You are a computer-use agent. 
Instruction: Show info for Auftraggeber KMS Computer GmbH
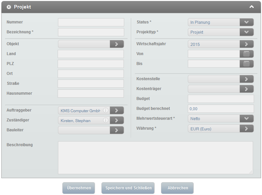point(106,111)
